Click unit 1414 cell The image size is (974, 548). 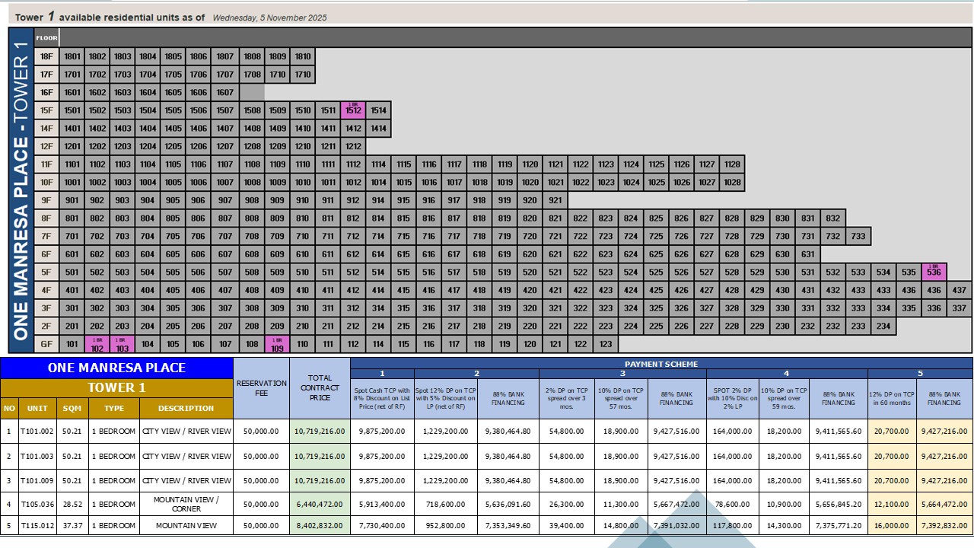[x=378, y=129]
